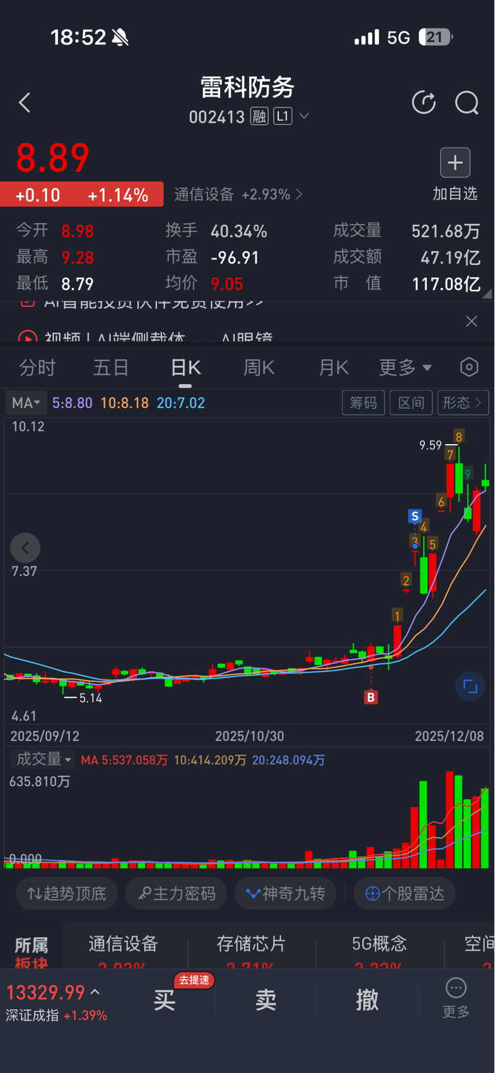Tap the chart left scroll arrow
This screenshot has height=1073, width=495.
(x=25, y=548)
